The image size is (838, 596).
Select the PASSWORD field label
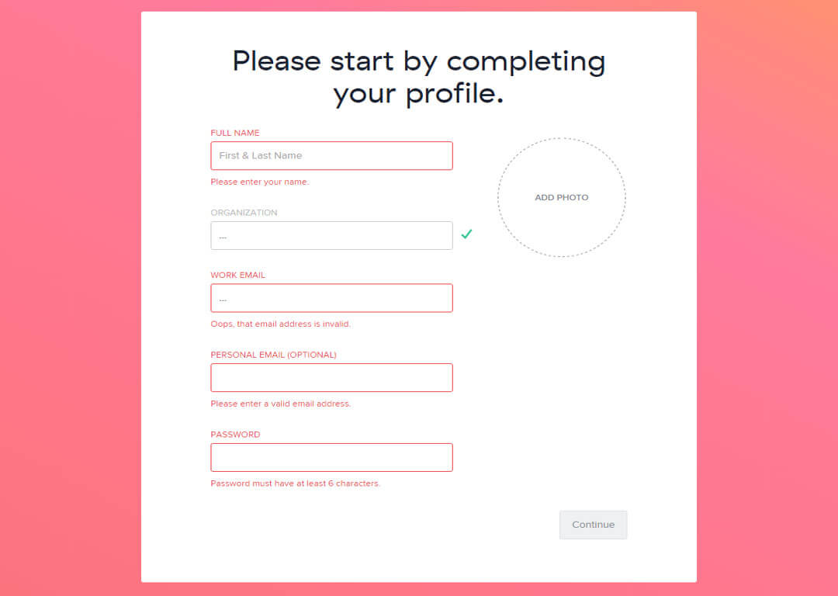tap(235, 434)
